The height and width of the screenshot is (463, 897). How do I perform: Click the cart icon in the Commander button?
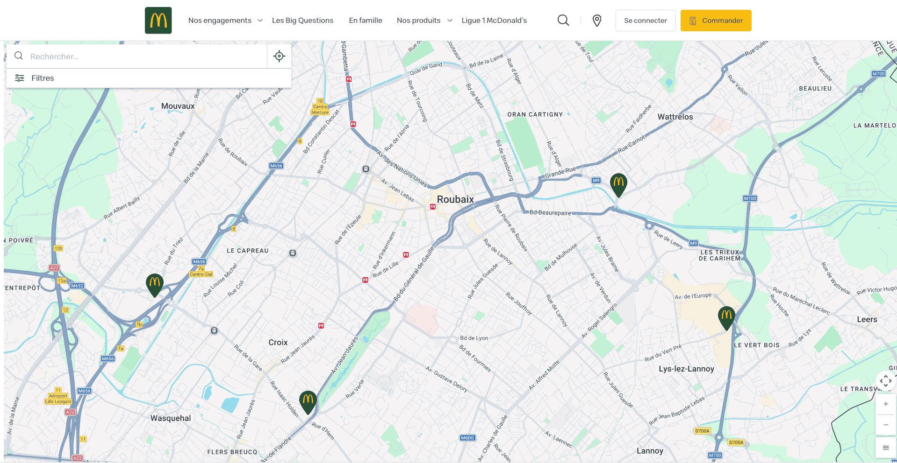click(693, 21)
